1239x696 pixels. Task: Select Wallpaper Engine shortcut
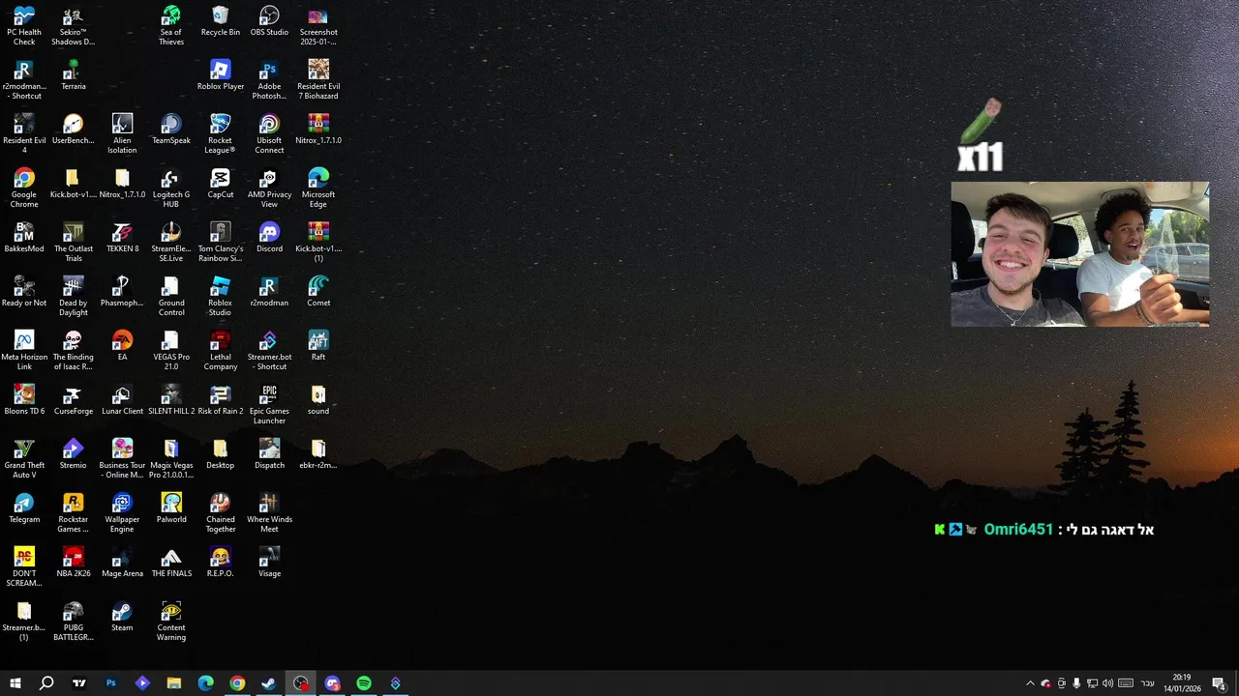[x=122, y=513]
